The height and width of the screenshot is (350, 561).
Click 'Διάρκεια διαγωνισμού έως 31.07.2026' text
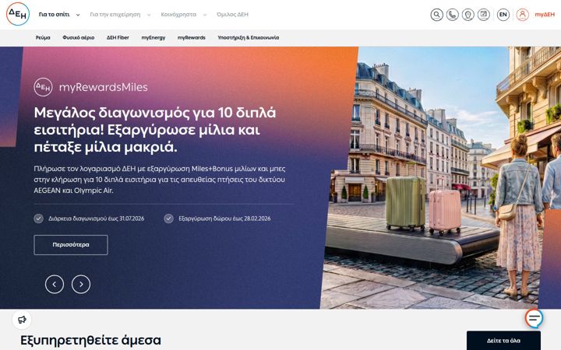[97, 219]
